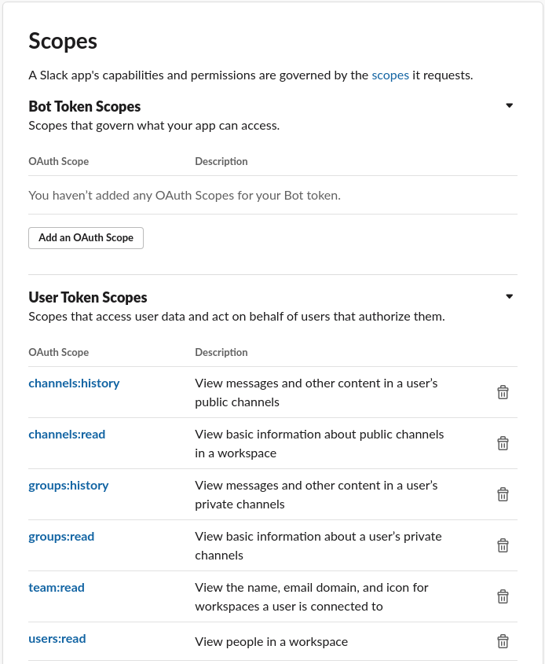Open the users:read scope link

tap(57, 639)
